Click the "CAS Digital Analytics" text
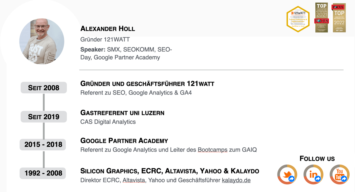The width and height of the screenshot is (355, 192). click(108, 122)
